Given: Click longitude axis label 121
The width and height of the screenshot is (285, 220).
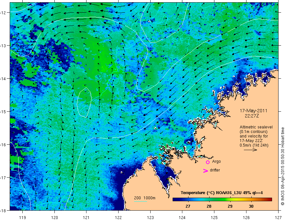Looking at the screenshot, I should point(86,217).
